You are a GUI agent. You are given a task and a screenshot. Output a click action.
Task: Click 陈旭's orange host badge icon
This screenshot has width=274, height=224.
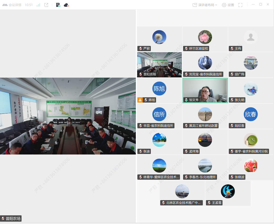pyautogui.click(x=140, y=100)
